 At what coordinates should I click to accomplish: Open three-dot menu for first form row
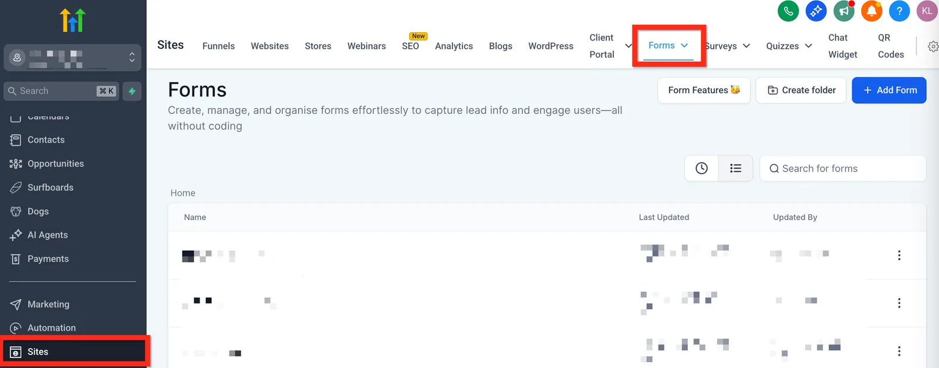(x=899, y=255)
